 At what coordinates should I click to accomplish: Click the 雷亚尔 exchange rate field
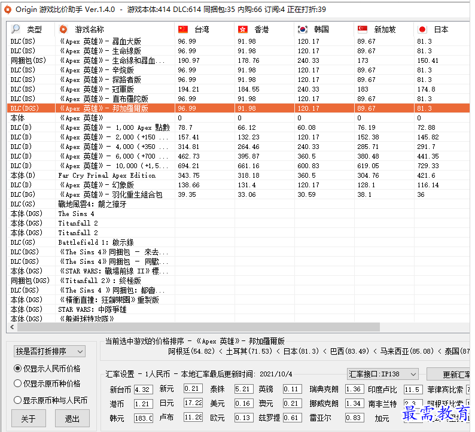(354, 418)
